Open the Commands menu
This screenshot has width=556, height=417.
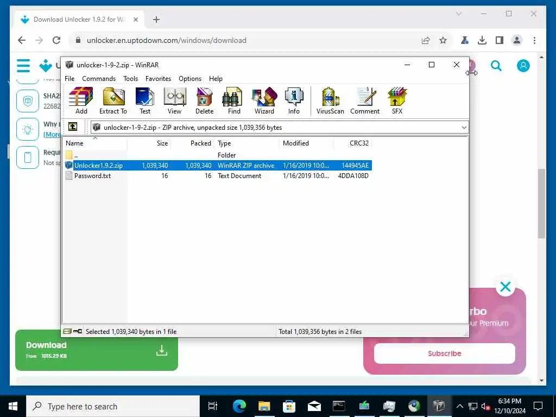tap(99, 78)
